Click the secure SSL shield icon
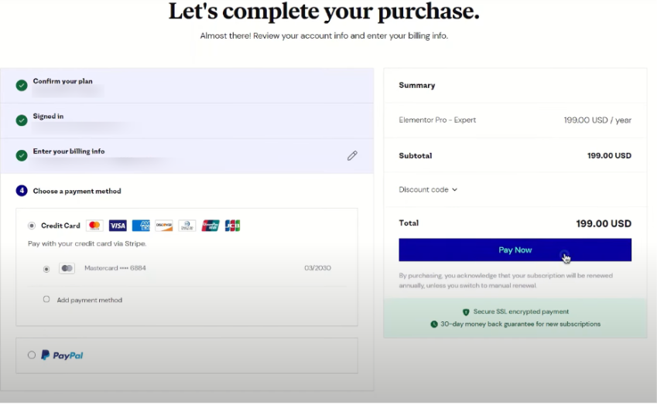The width and height of the screenshot is (657, 404). pos(466,312)
